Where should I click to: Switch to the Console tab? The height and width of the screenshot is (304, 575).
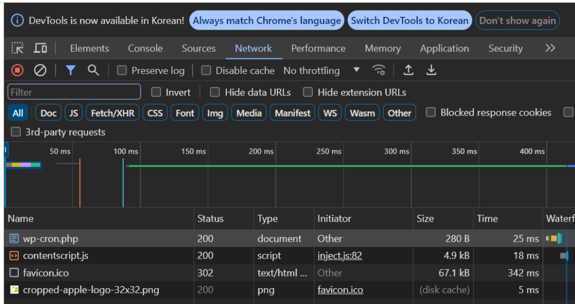(146, 48)
